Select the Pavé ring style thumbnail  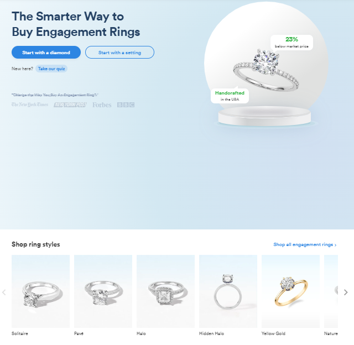[103, 291]
